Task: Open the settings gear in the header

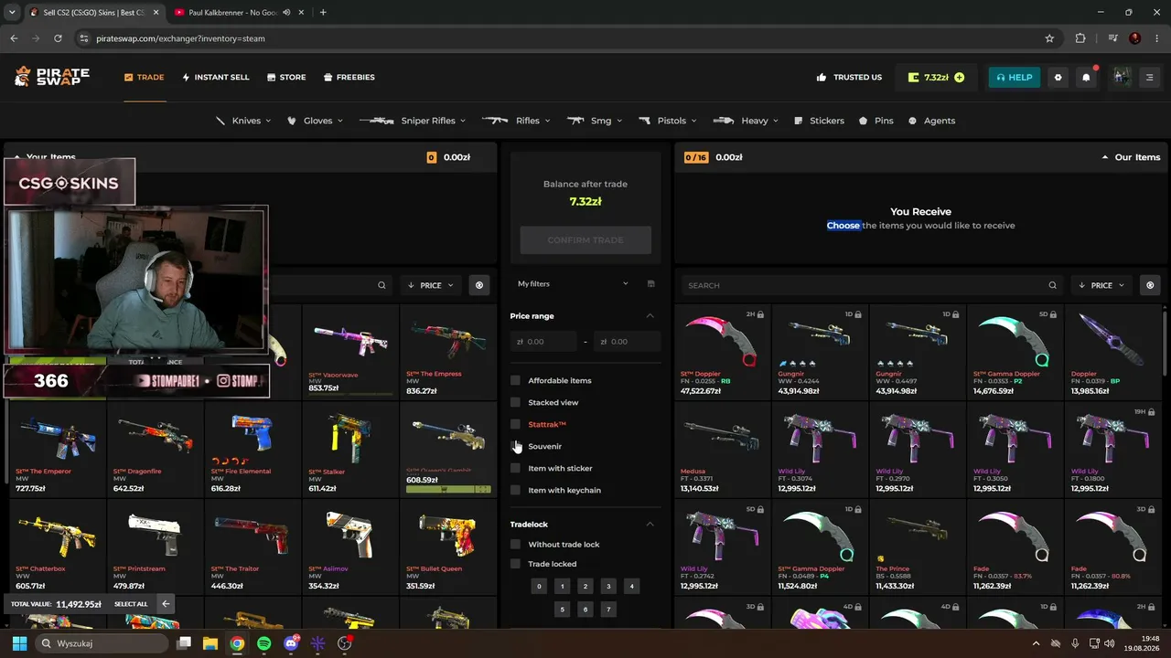Action: point(1058,78)
